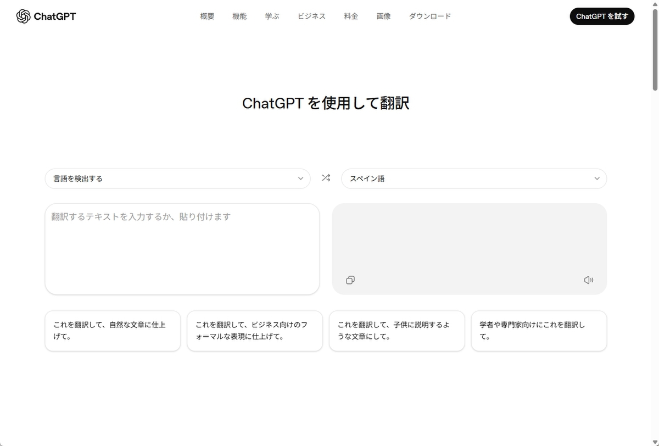This screenshot has height=446, width=659.
Task: Open the 機能 menu item
Action: click(x=239, y=16)
